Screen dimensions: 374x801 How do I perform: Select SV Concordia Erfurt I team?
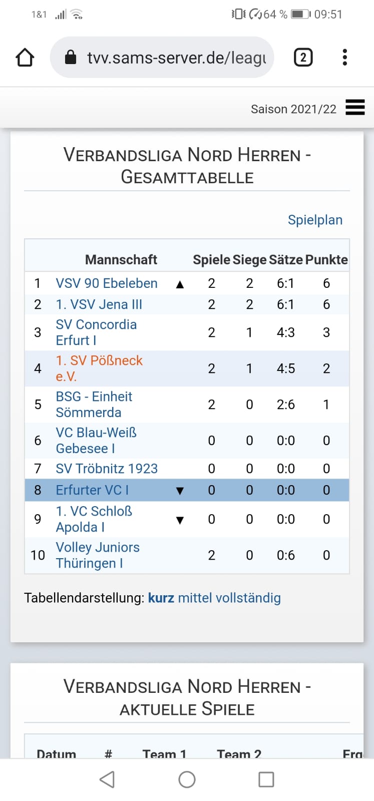click(x=96, y=332)
